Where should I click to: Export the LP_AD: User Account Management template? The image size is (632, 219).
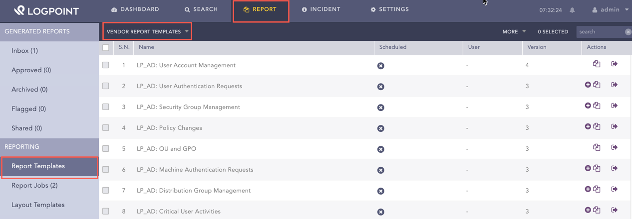(x=615, y=64)
